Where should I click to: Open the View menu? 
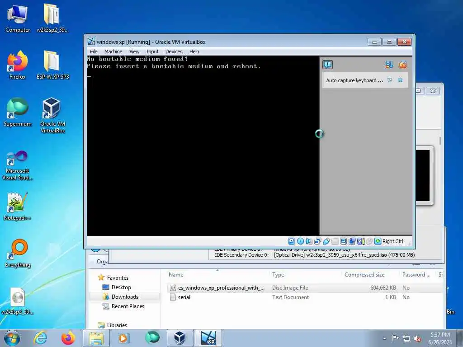tap(134, 52)
